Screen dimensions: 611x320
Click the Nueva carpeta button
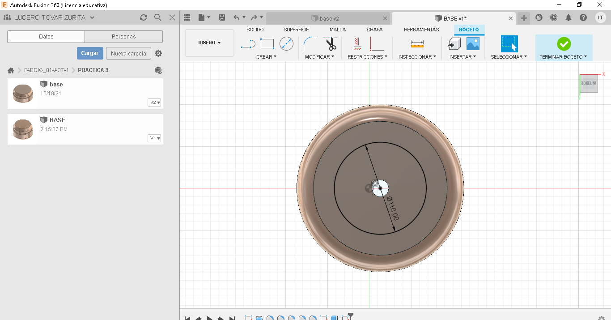[128, 53]
